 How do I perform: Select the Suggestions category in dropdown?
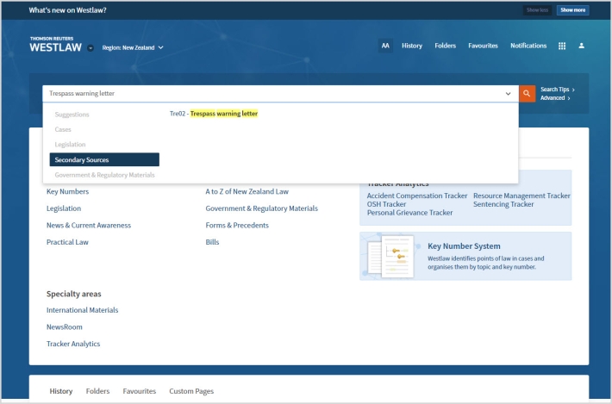coord(72,115)
